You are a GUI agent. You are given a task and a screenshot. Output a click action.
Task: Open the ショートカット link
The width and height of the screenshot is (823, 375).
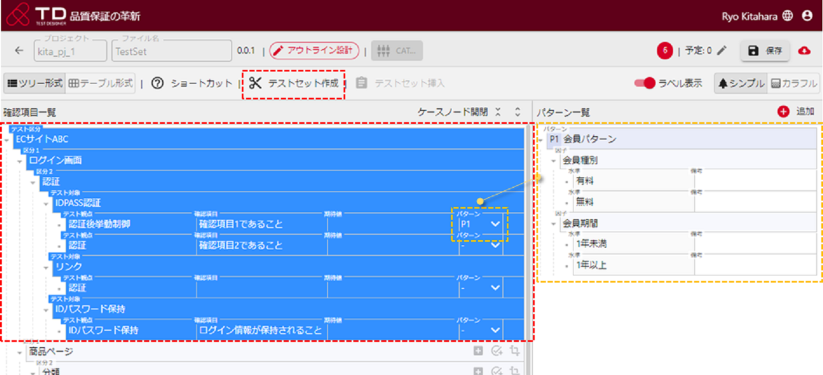pos(201,83)
